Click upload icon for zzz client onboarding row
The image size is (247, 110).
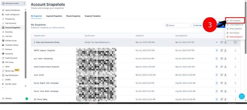point(225,59)
